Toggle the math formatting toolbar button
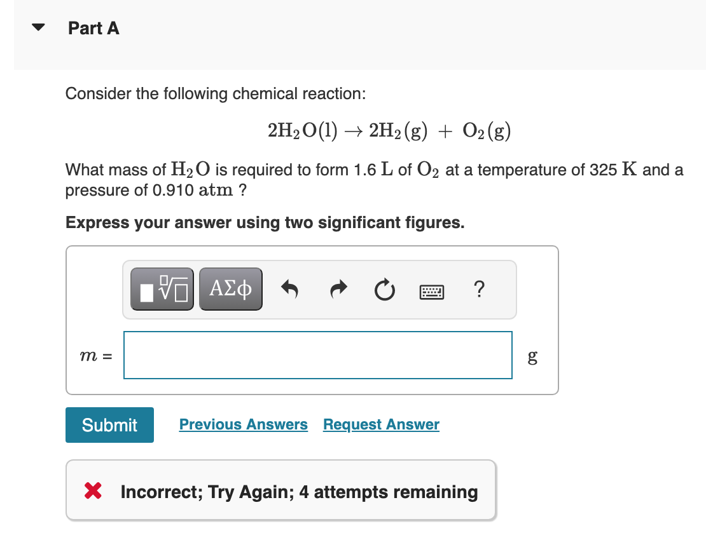 coord(162,288)
